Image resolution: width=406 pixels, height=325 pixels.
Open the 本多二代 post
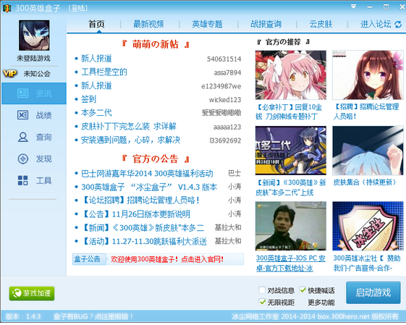coord(96,113)
